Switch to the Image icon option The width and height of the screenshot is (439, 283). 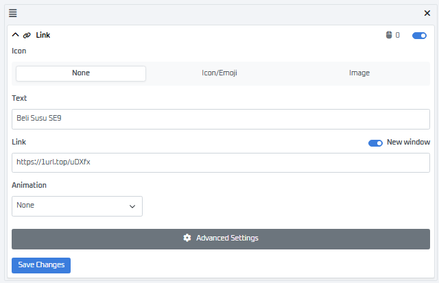(359, 73)
